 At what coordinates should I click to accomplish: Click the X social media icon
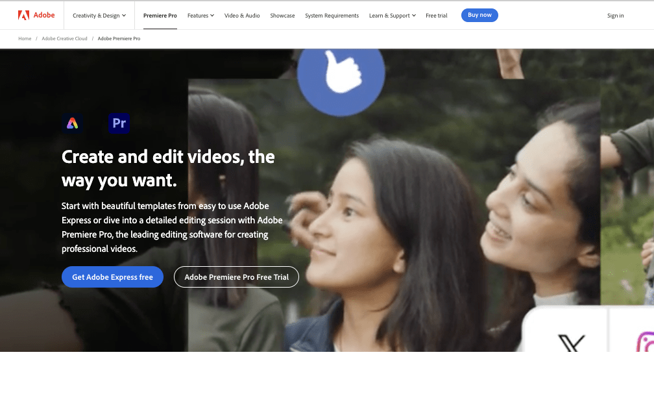pyautogui.click(x=571, y=342)
